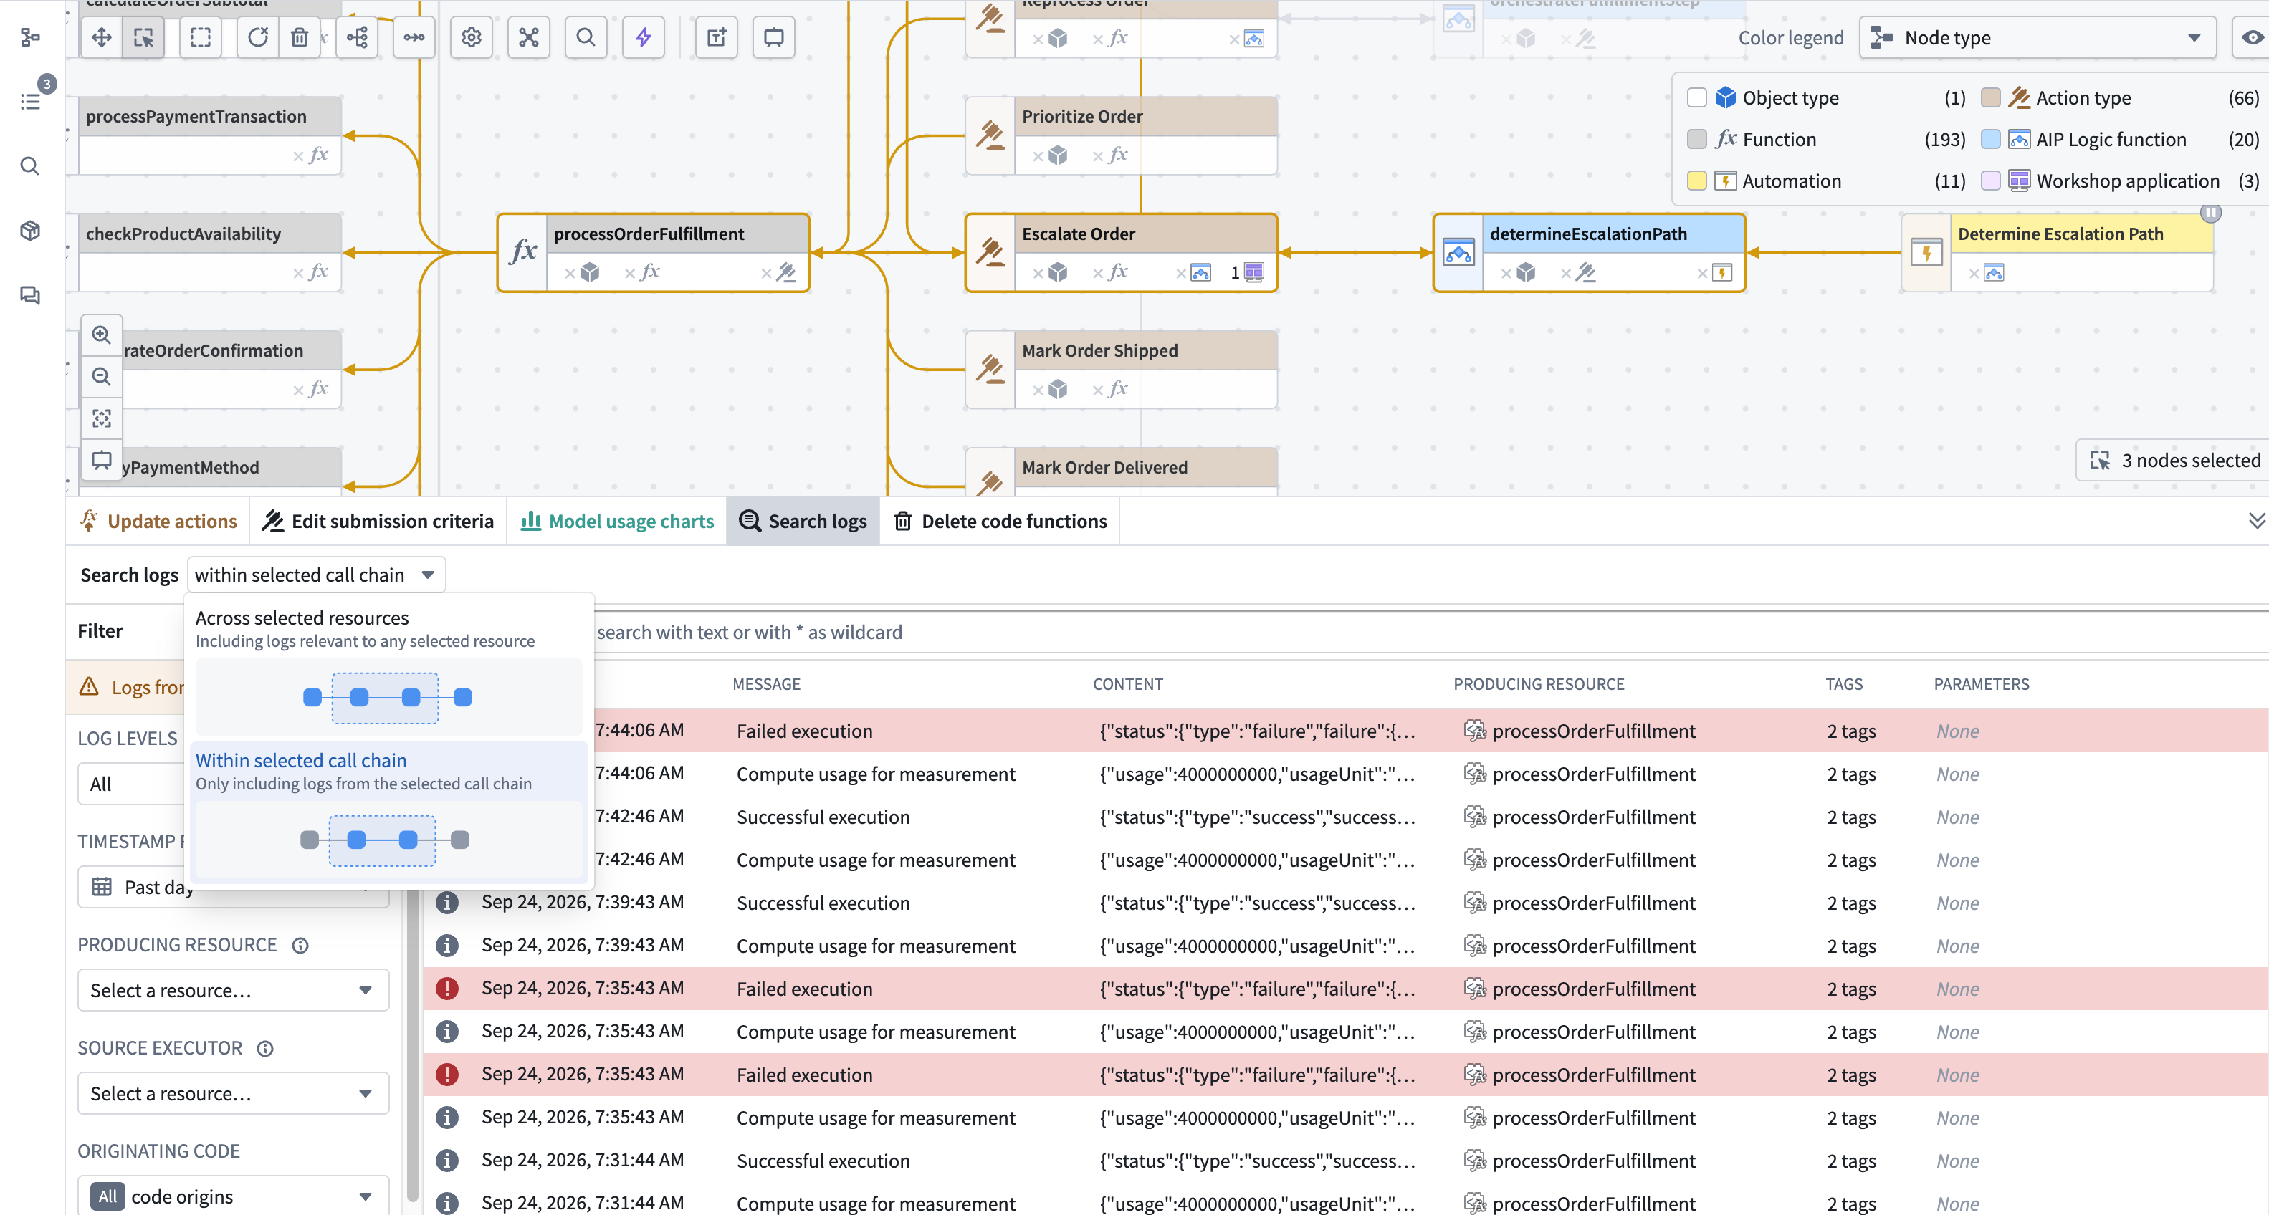2269x1215 pixels.
Task: Open the All code origins dropdown
Action: click(232, 1196)
